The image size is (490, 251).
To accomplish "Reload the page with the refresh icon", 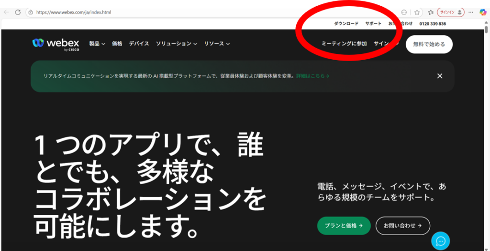I will click(18, 12).
